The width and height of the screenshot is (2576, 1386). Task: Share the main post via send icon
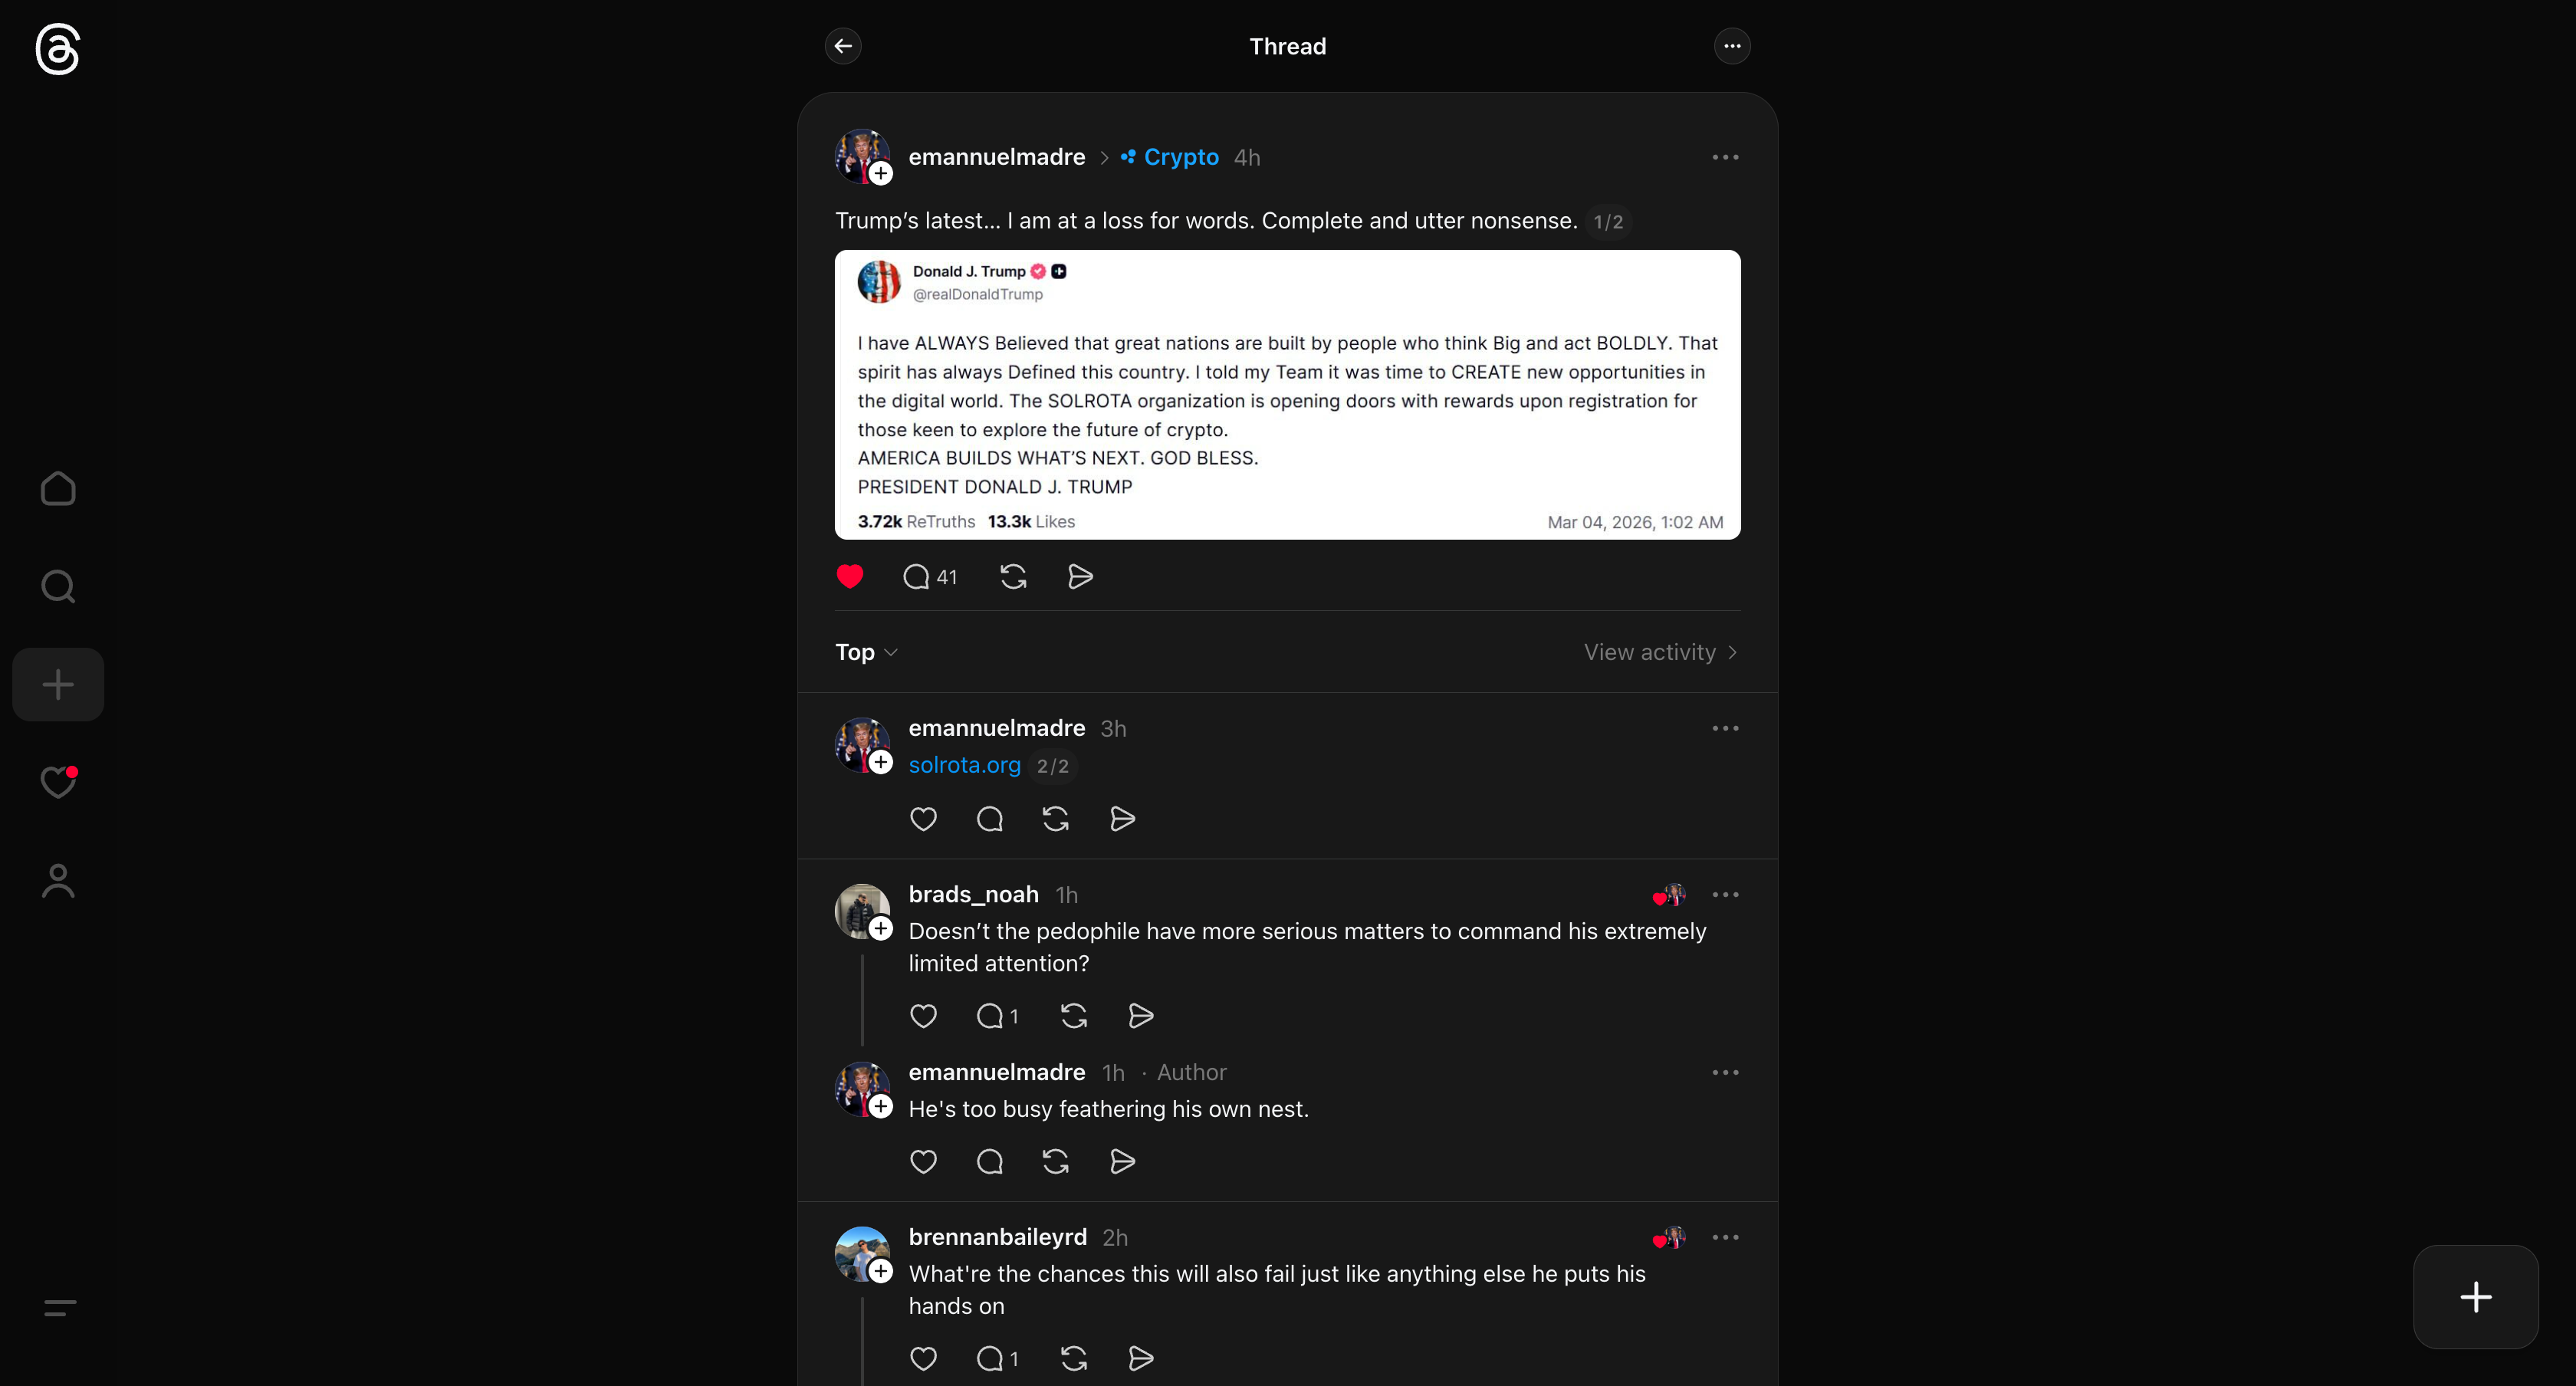click(1080, 576)
